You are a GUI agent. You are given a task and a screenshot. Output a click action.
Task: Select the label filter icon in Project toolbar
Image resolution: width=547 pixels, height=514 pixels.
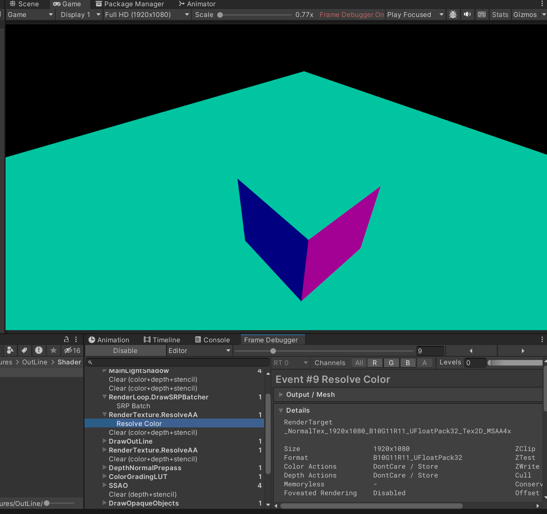pos(24,350)
